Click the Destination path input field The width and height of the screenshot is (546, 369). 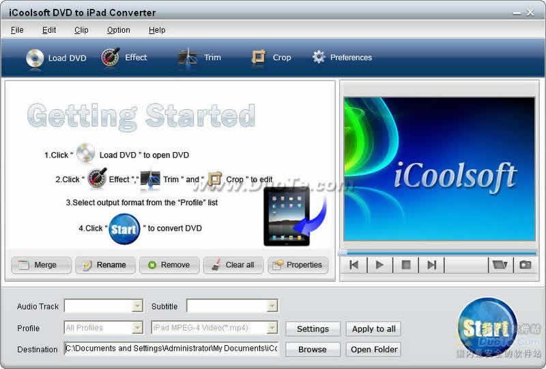coord(171,349)
